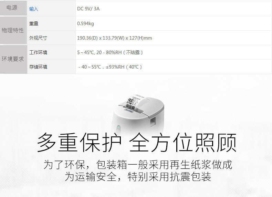272x197 pixels.
Task: Click the blue 输入 link
Action: click(x=34, y=9)
